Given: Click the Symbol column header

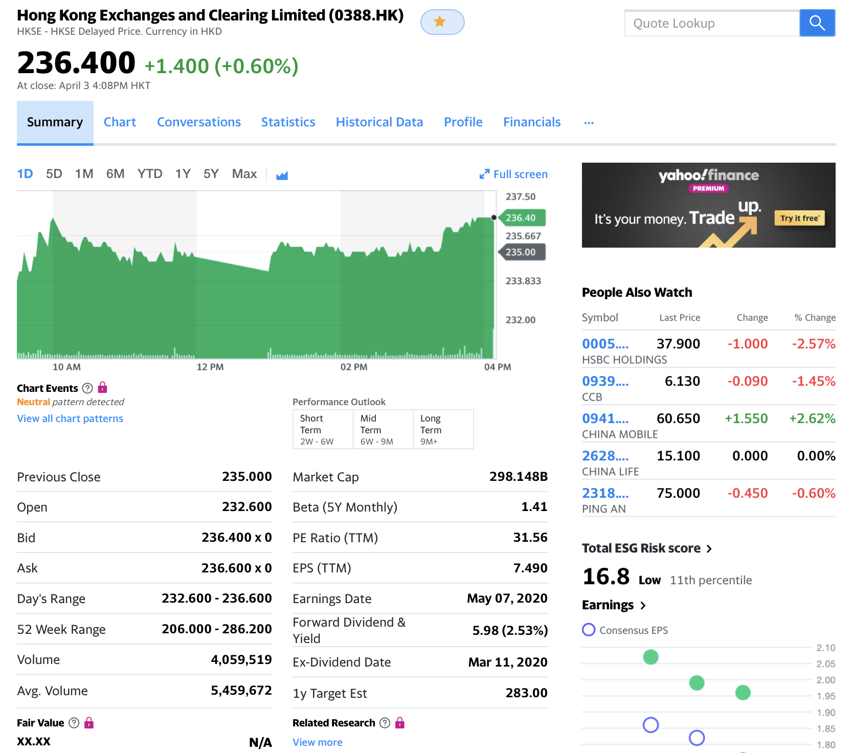Looking at the screenshot, I should (x=600, y=318).
